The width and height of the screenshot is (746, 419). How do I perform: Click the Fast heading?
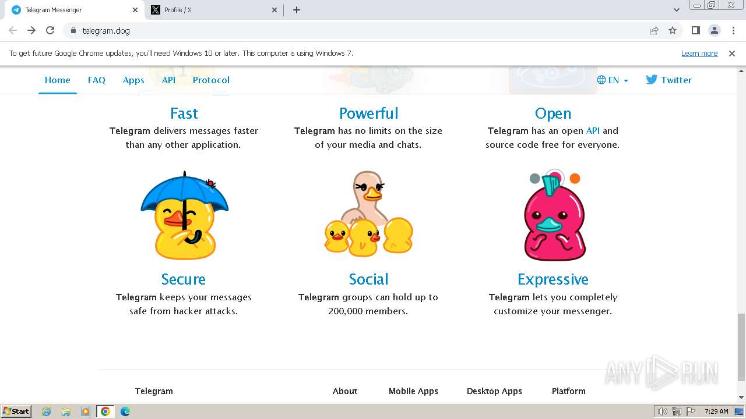click(x=184, y=113)
